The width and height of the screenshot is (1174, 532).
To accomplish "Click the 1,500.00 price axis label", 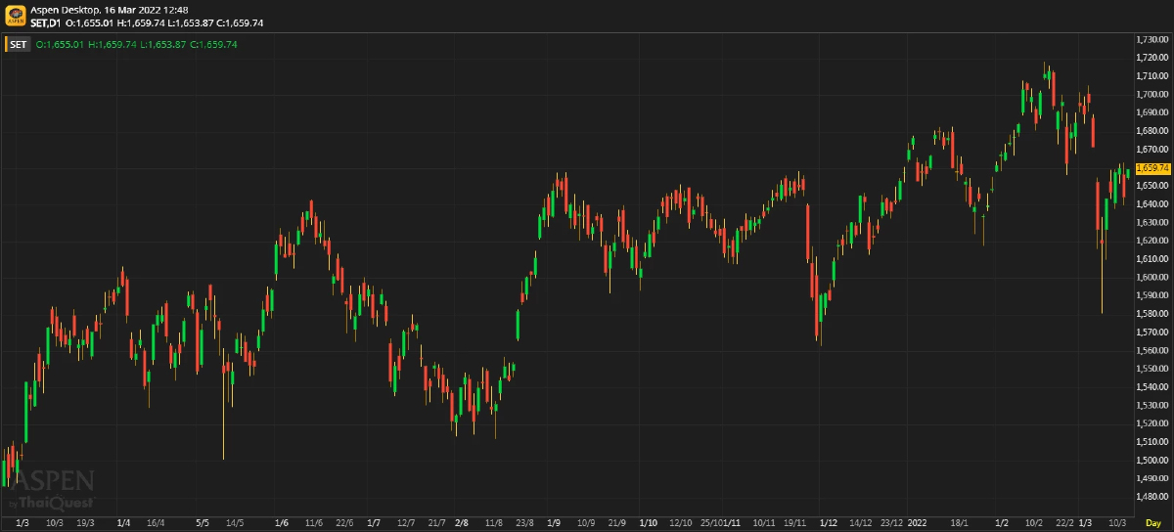I will [1154, 460].
